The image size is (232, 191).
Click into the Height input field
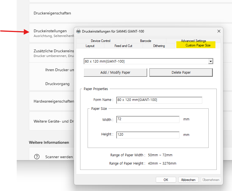tap(148, 135)
